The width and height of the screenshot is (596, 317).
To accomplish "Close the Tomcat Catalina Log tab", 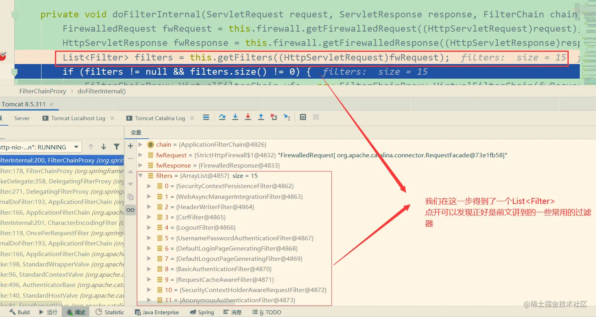I will (x=192, y=118).
